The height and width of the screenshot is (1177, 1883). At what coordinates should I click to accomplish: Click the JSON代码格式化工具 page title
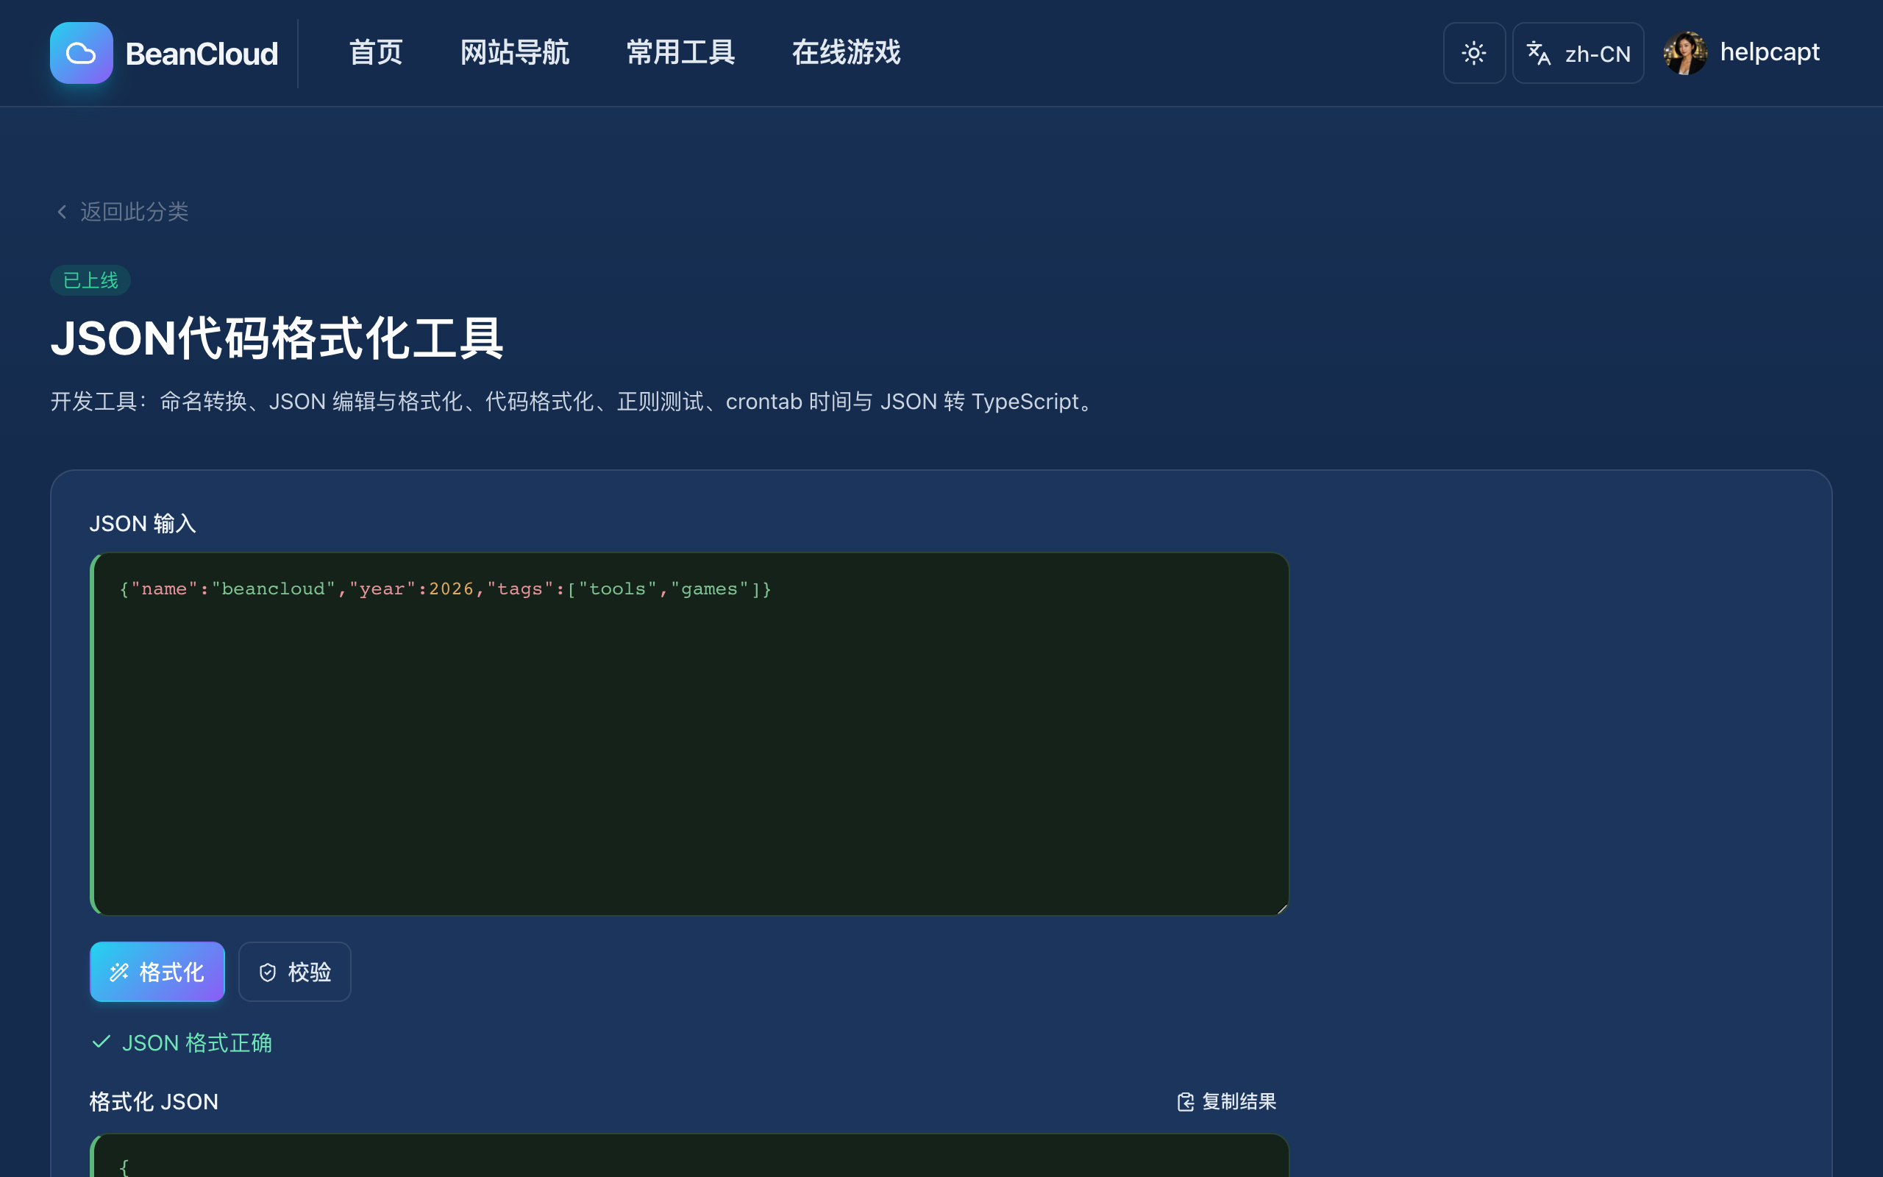[277, 338]
